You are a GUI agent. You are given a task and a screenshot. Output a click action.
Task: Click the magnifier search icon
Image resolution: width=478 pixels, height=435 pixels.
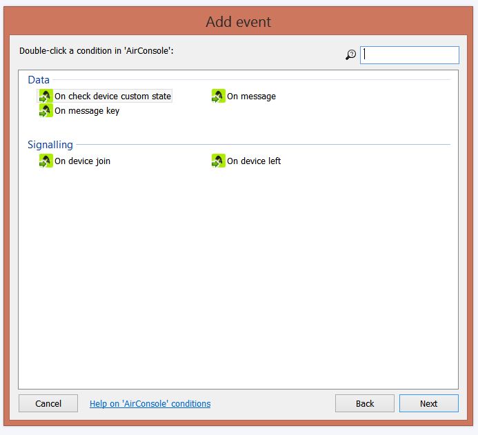click(351, 55)
